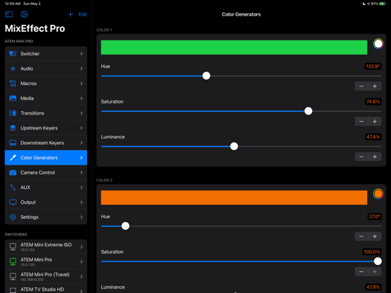
Task: Click the Camera Control camera icon
Action: click(x=13, y=173)
